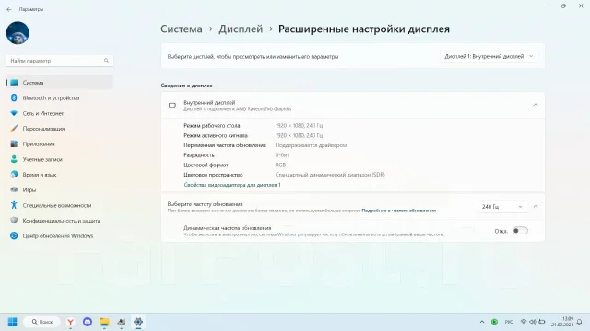Click the Персонализация brush icon
The image size is (590, 331).
tap(15, 129)
